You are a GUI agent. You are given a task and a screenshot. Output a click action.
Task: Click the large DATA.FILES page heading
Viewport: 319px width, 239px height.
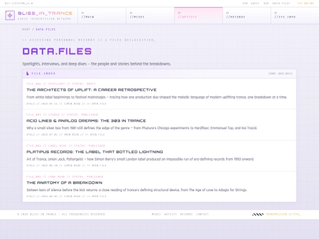[57, 51]
